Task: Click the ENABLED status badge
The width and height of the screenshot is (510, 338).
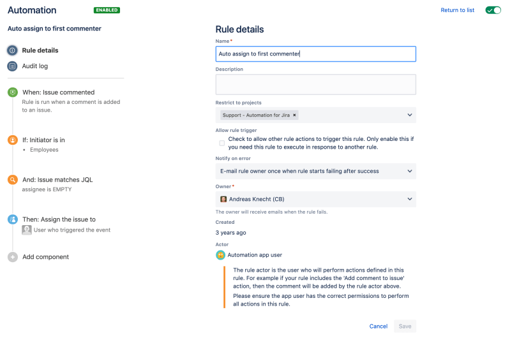Action: [x=107, y=10]
